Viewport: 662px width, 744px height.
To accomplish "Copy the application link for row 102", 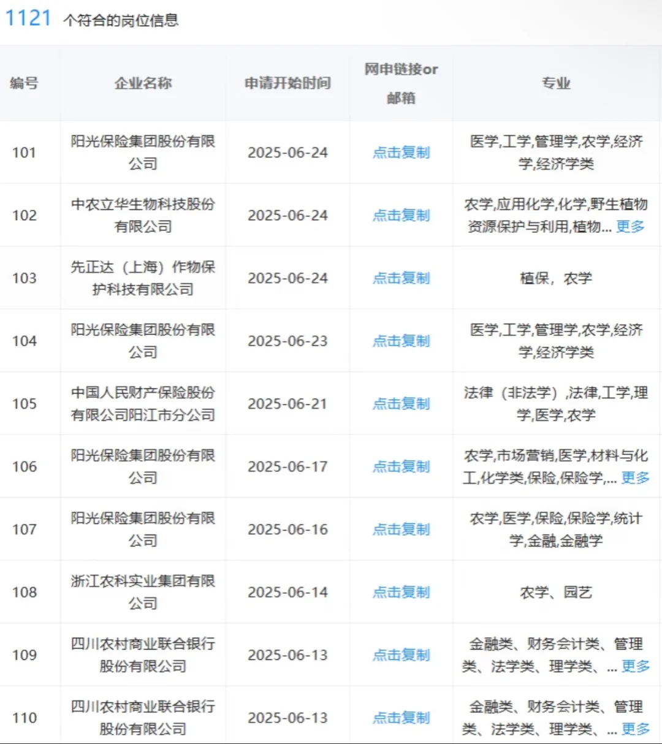I will coord(401,216).
